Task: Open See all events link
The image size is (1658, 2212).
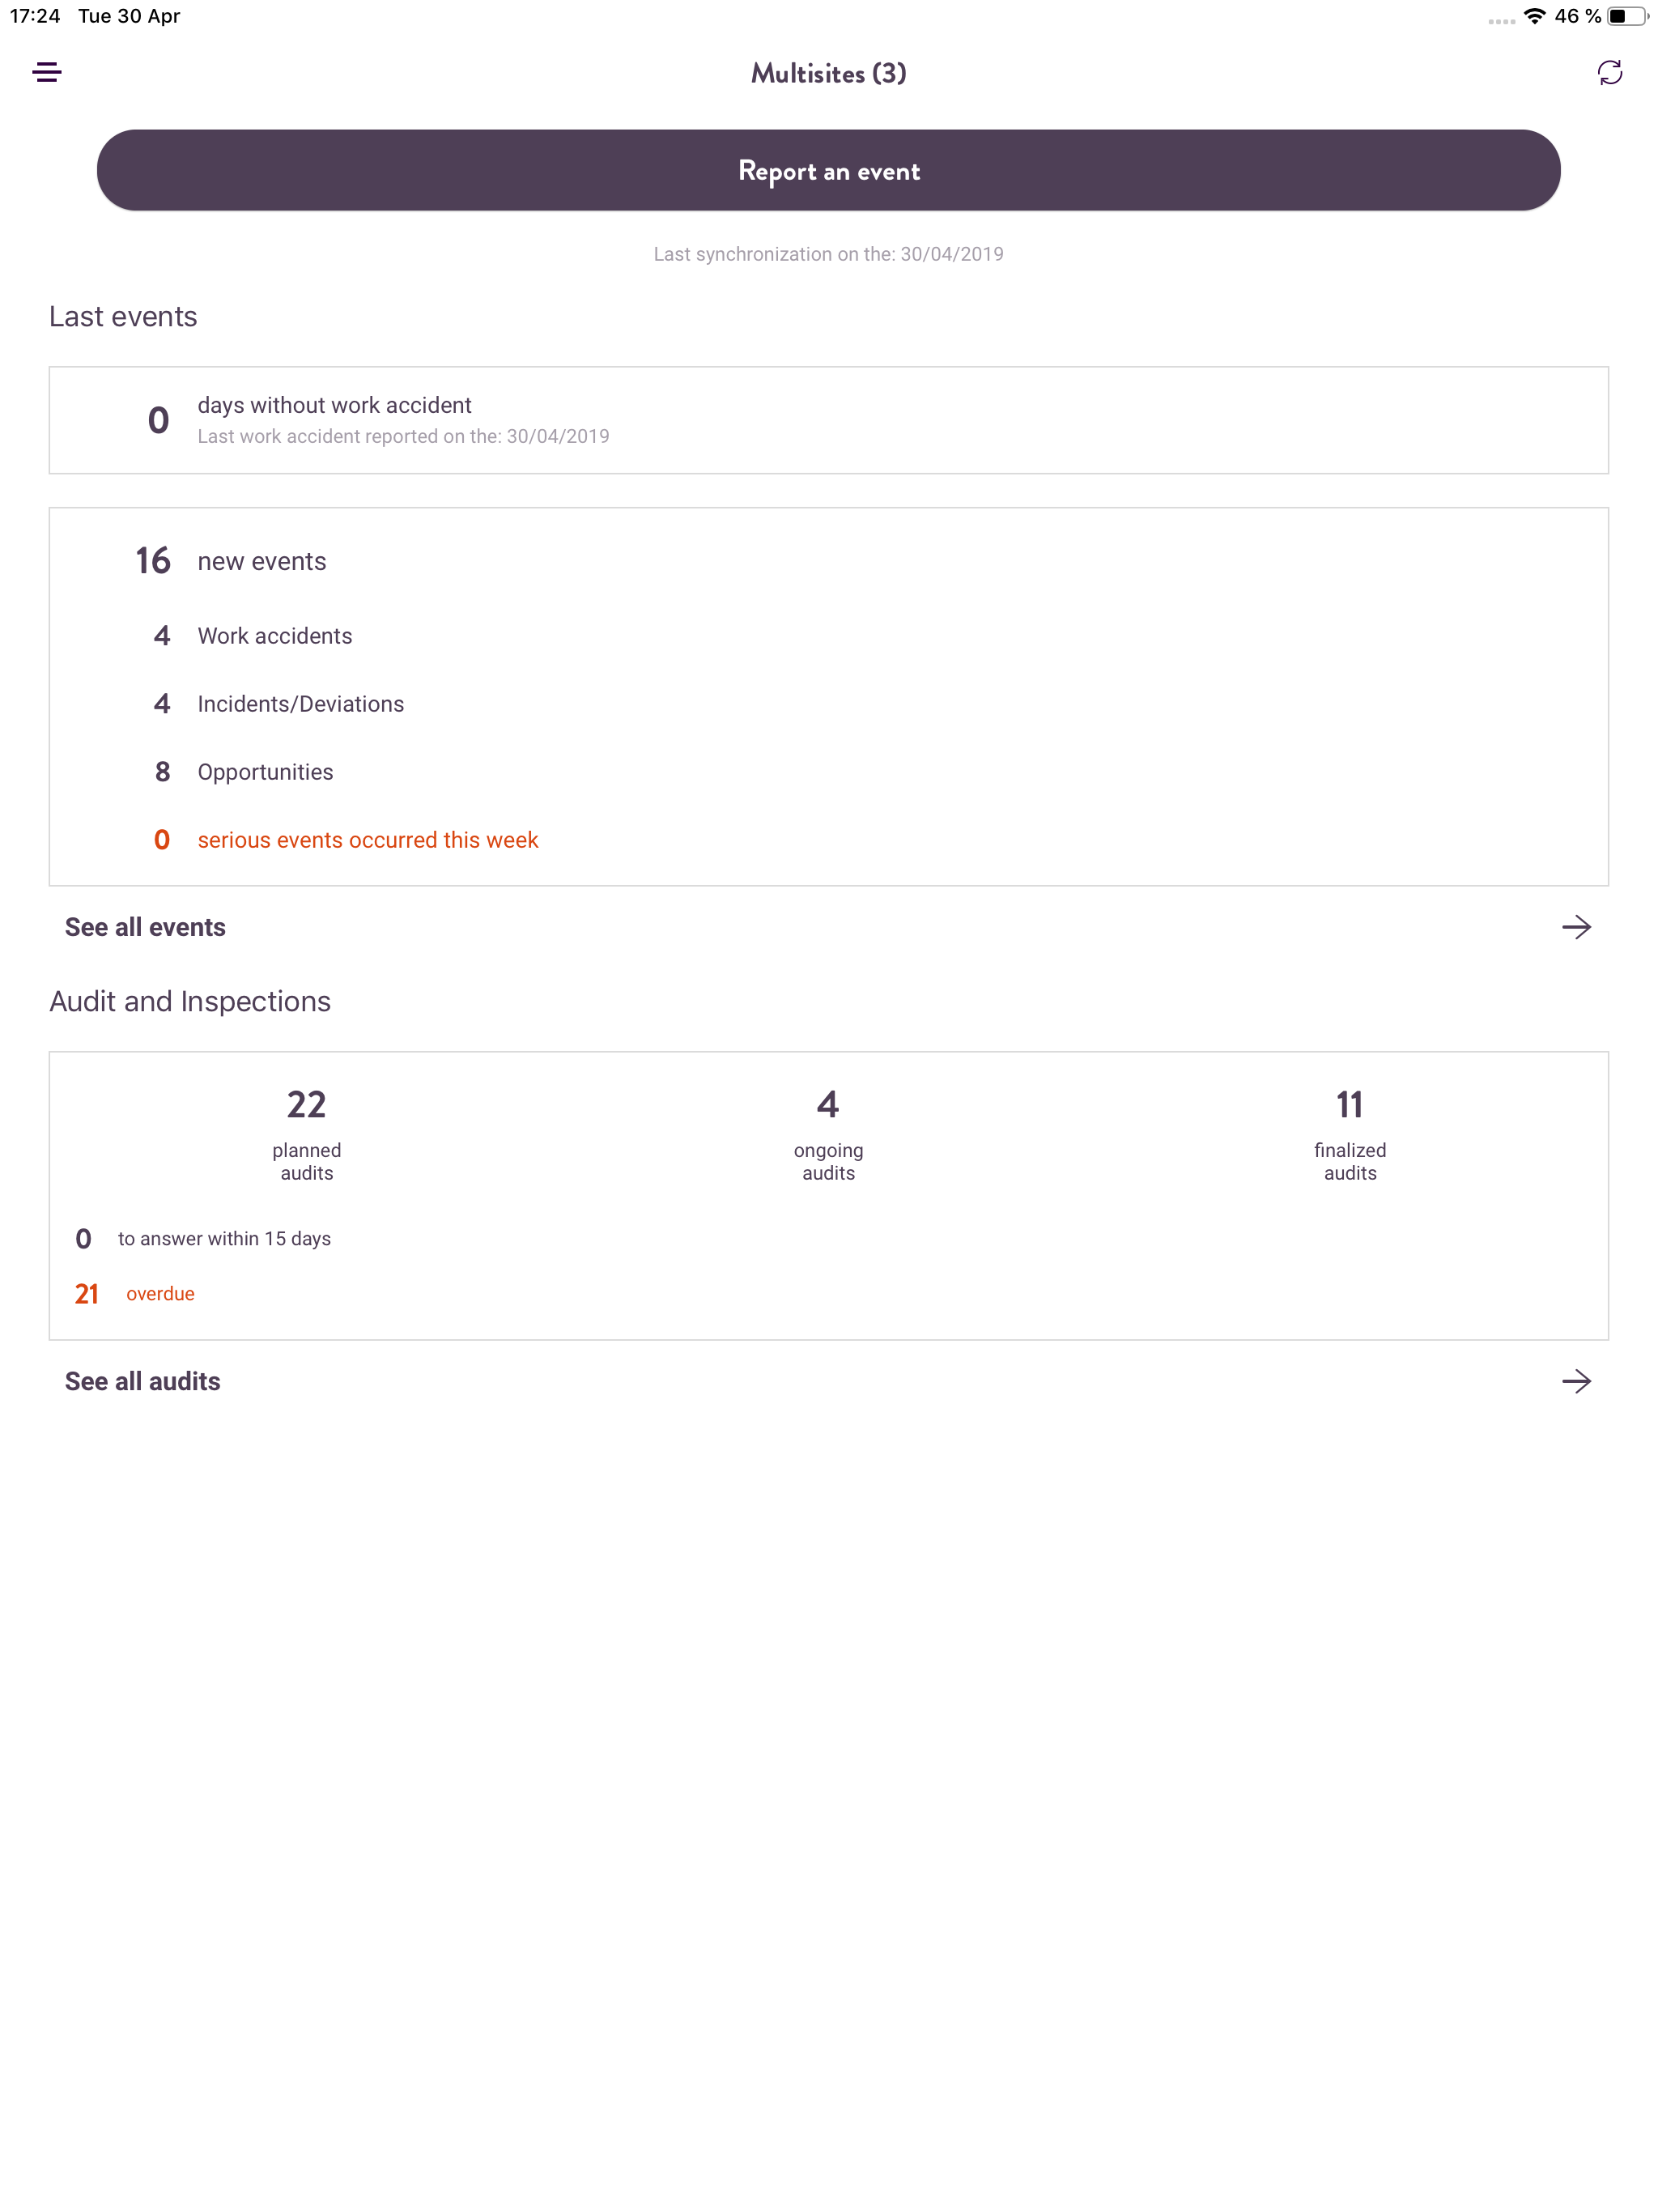Action: (x=145, y=927)
